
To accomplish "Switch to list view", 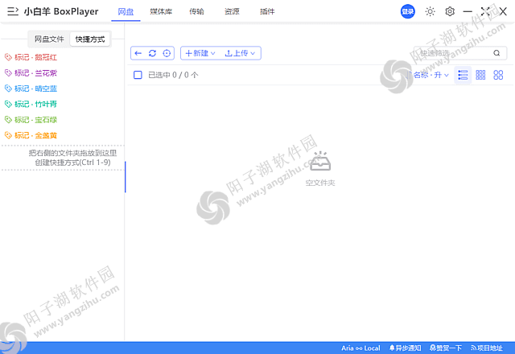I will (463, 75).
